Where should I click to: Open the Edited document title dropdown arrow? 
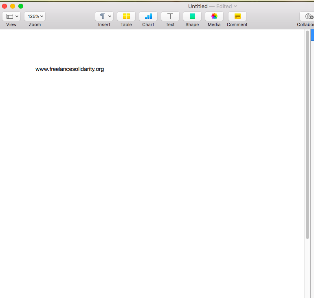235,6
